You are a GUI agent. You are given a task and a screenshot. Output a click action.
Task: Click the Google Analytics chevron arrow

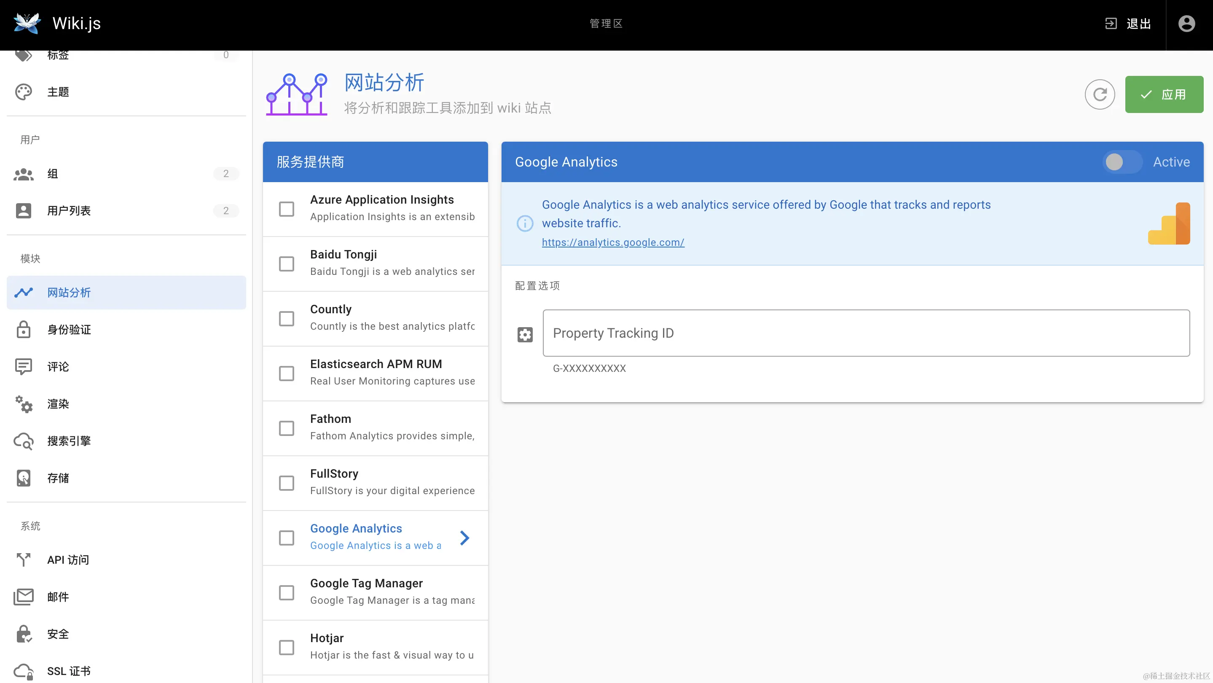464,538
